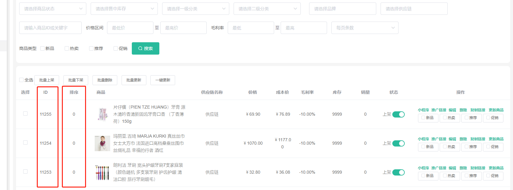513x190 pixels.
Task: Click the silk scarf product thumbnail
Action: pyautogui.click(x=102, y=143)
